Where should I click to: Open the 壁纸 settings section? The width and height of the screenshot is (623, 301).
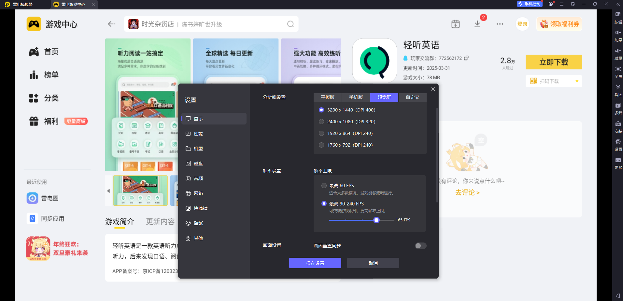coord(214,223)
